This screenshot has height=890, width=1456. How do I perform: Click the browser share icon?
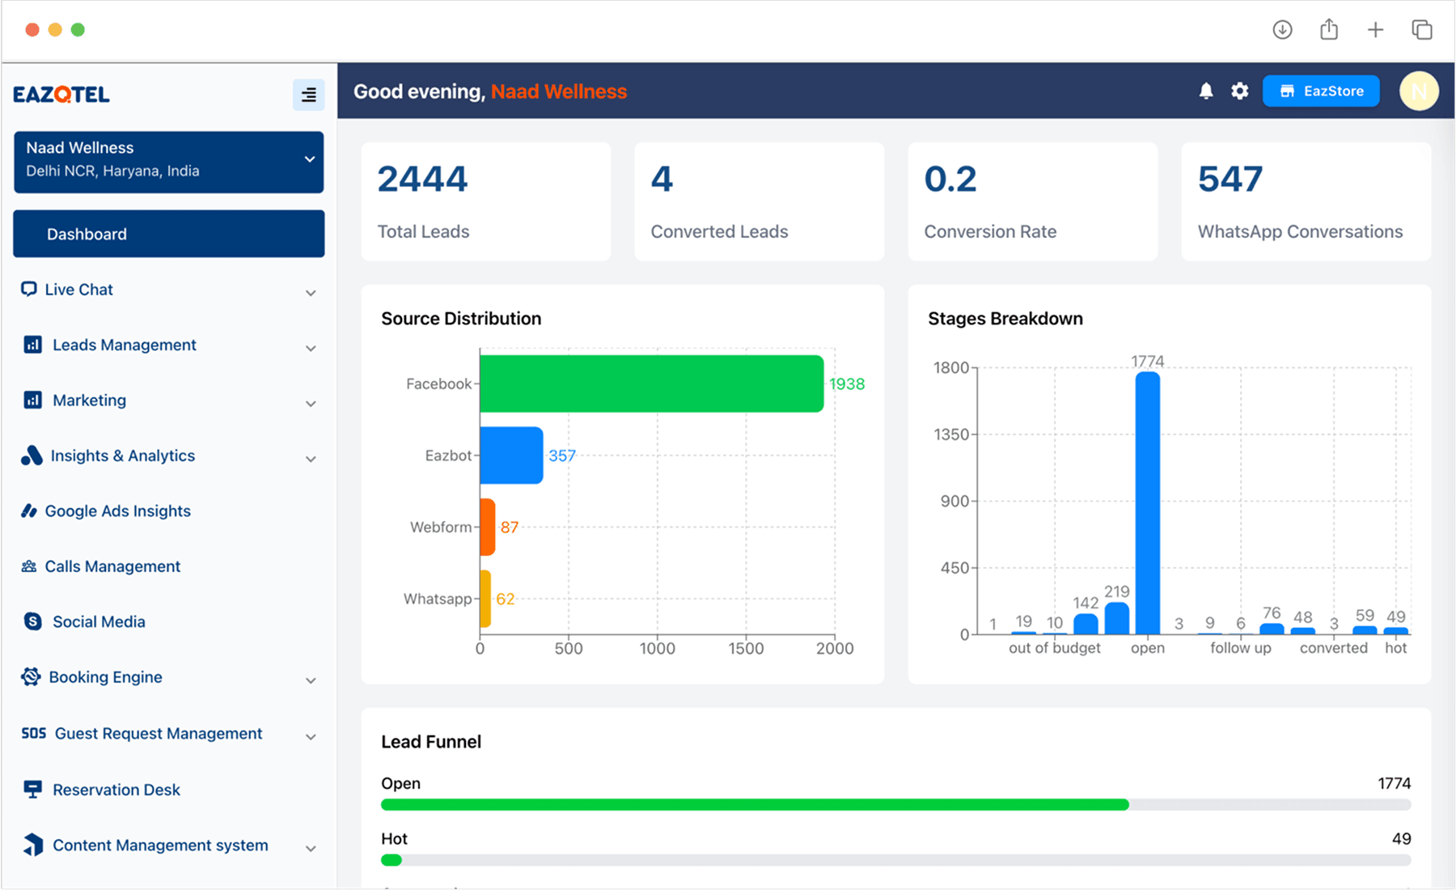[x=1328, y=30]
